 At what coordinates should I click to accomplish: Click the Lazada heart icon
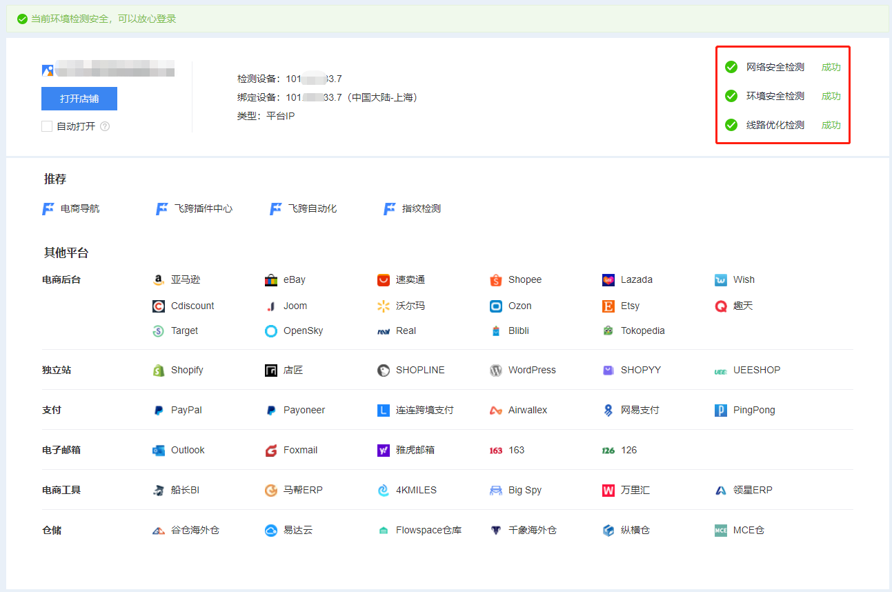point(608,279)
